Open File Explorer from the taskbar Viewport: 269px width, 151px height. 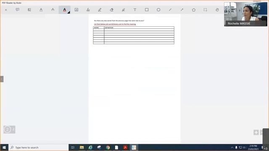tap(82, 147)
